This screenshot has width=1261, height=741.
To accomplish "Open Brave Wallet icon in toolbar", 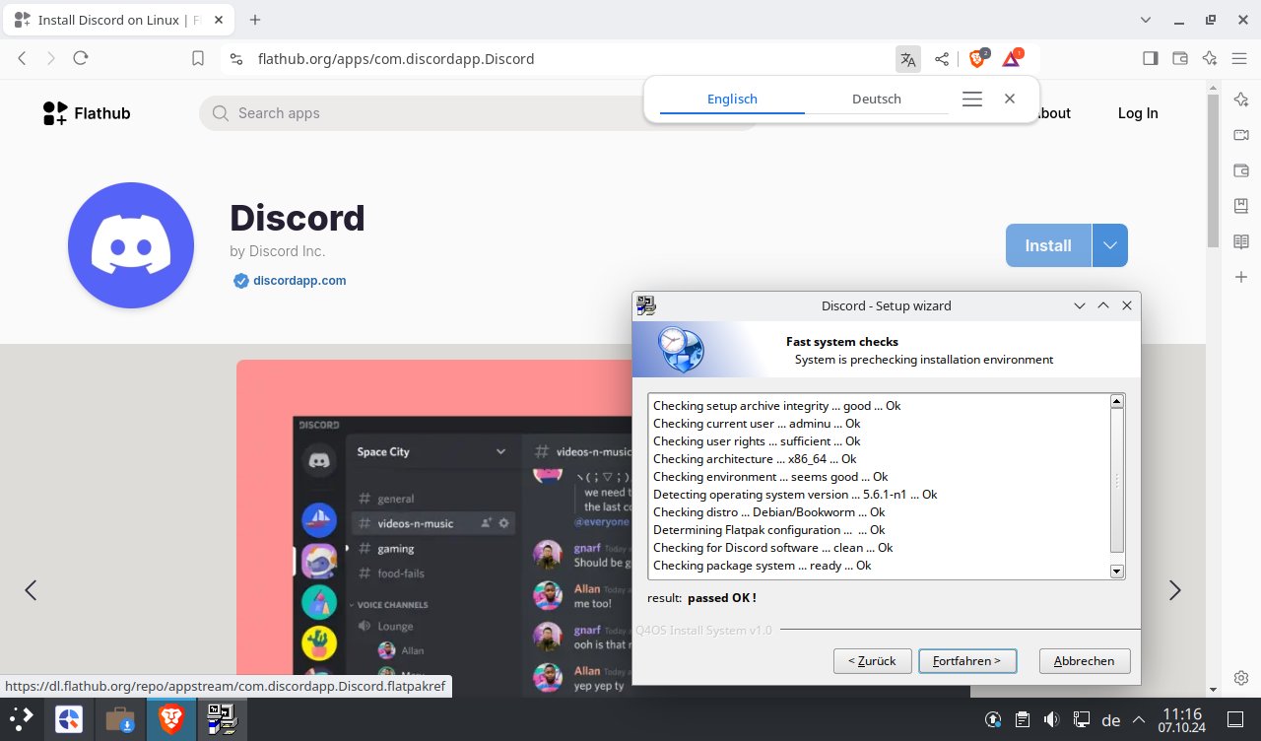I will pos(1179,58).
